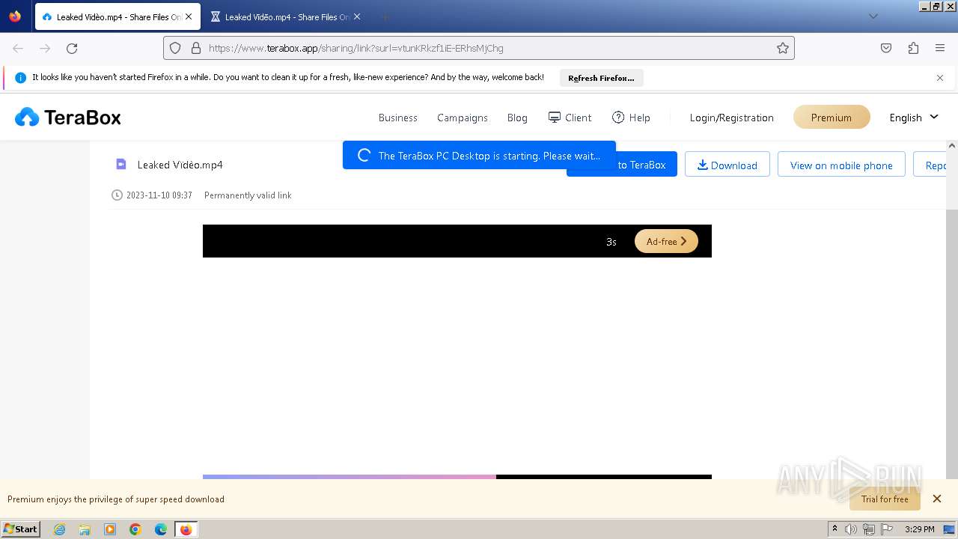
Task: Click the Permanently valid link text
Action: 248,195
